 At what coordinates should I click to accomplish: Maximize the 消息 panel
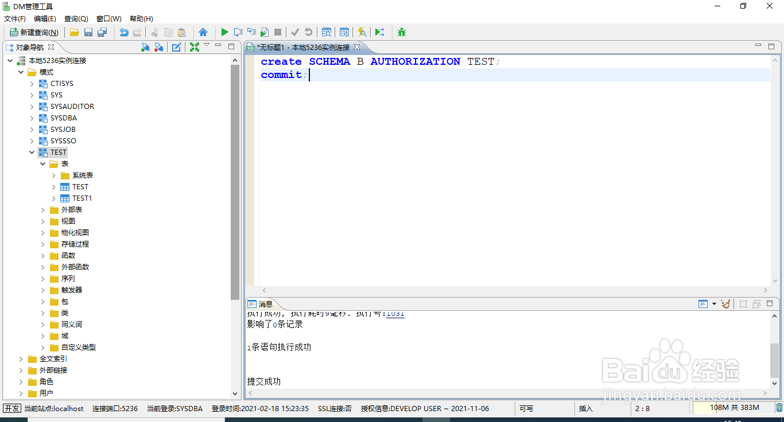click(771, 304)
